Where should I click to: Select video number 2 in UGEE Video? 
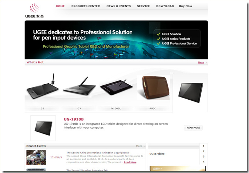[203, 151]
